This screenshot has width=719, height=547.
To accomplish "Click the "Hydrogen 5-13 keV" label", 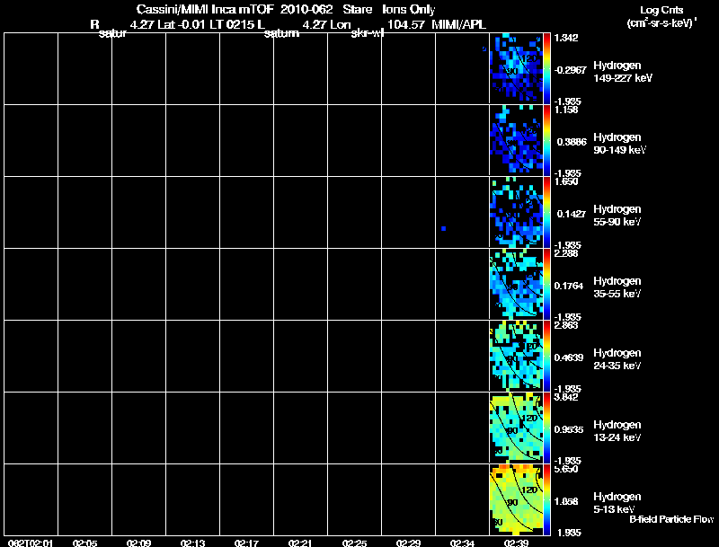I will point(617,503).
